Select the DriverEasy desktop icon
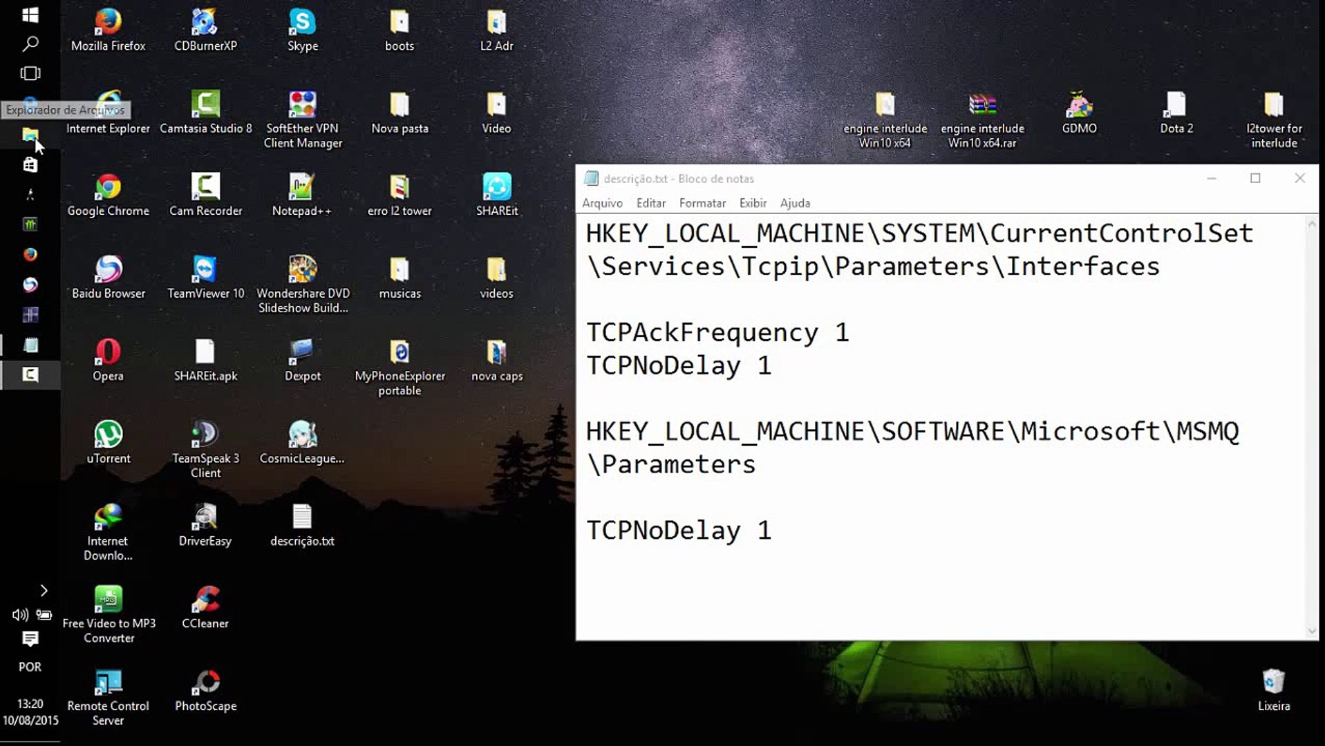 [205, 526]
